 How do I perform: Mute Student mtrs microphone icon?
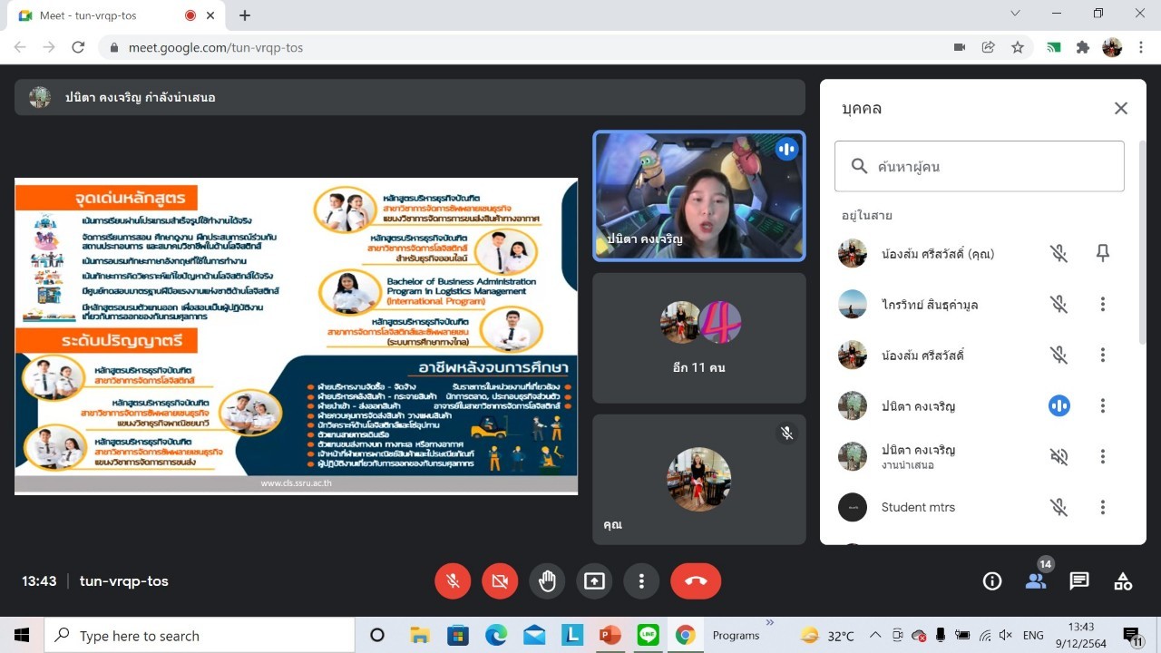coord(1059,507)
